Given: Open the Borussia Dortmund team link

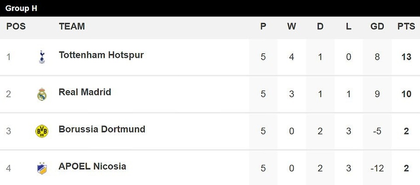Looking at the screenshot, I should tap(102, 129).
